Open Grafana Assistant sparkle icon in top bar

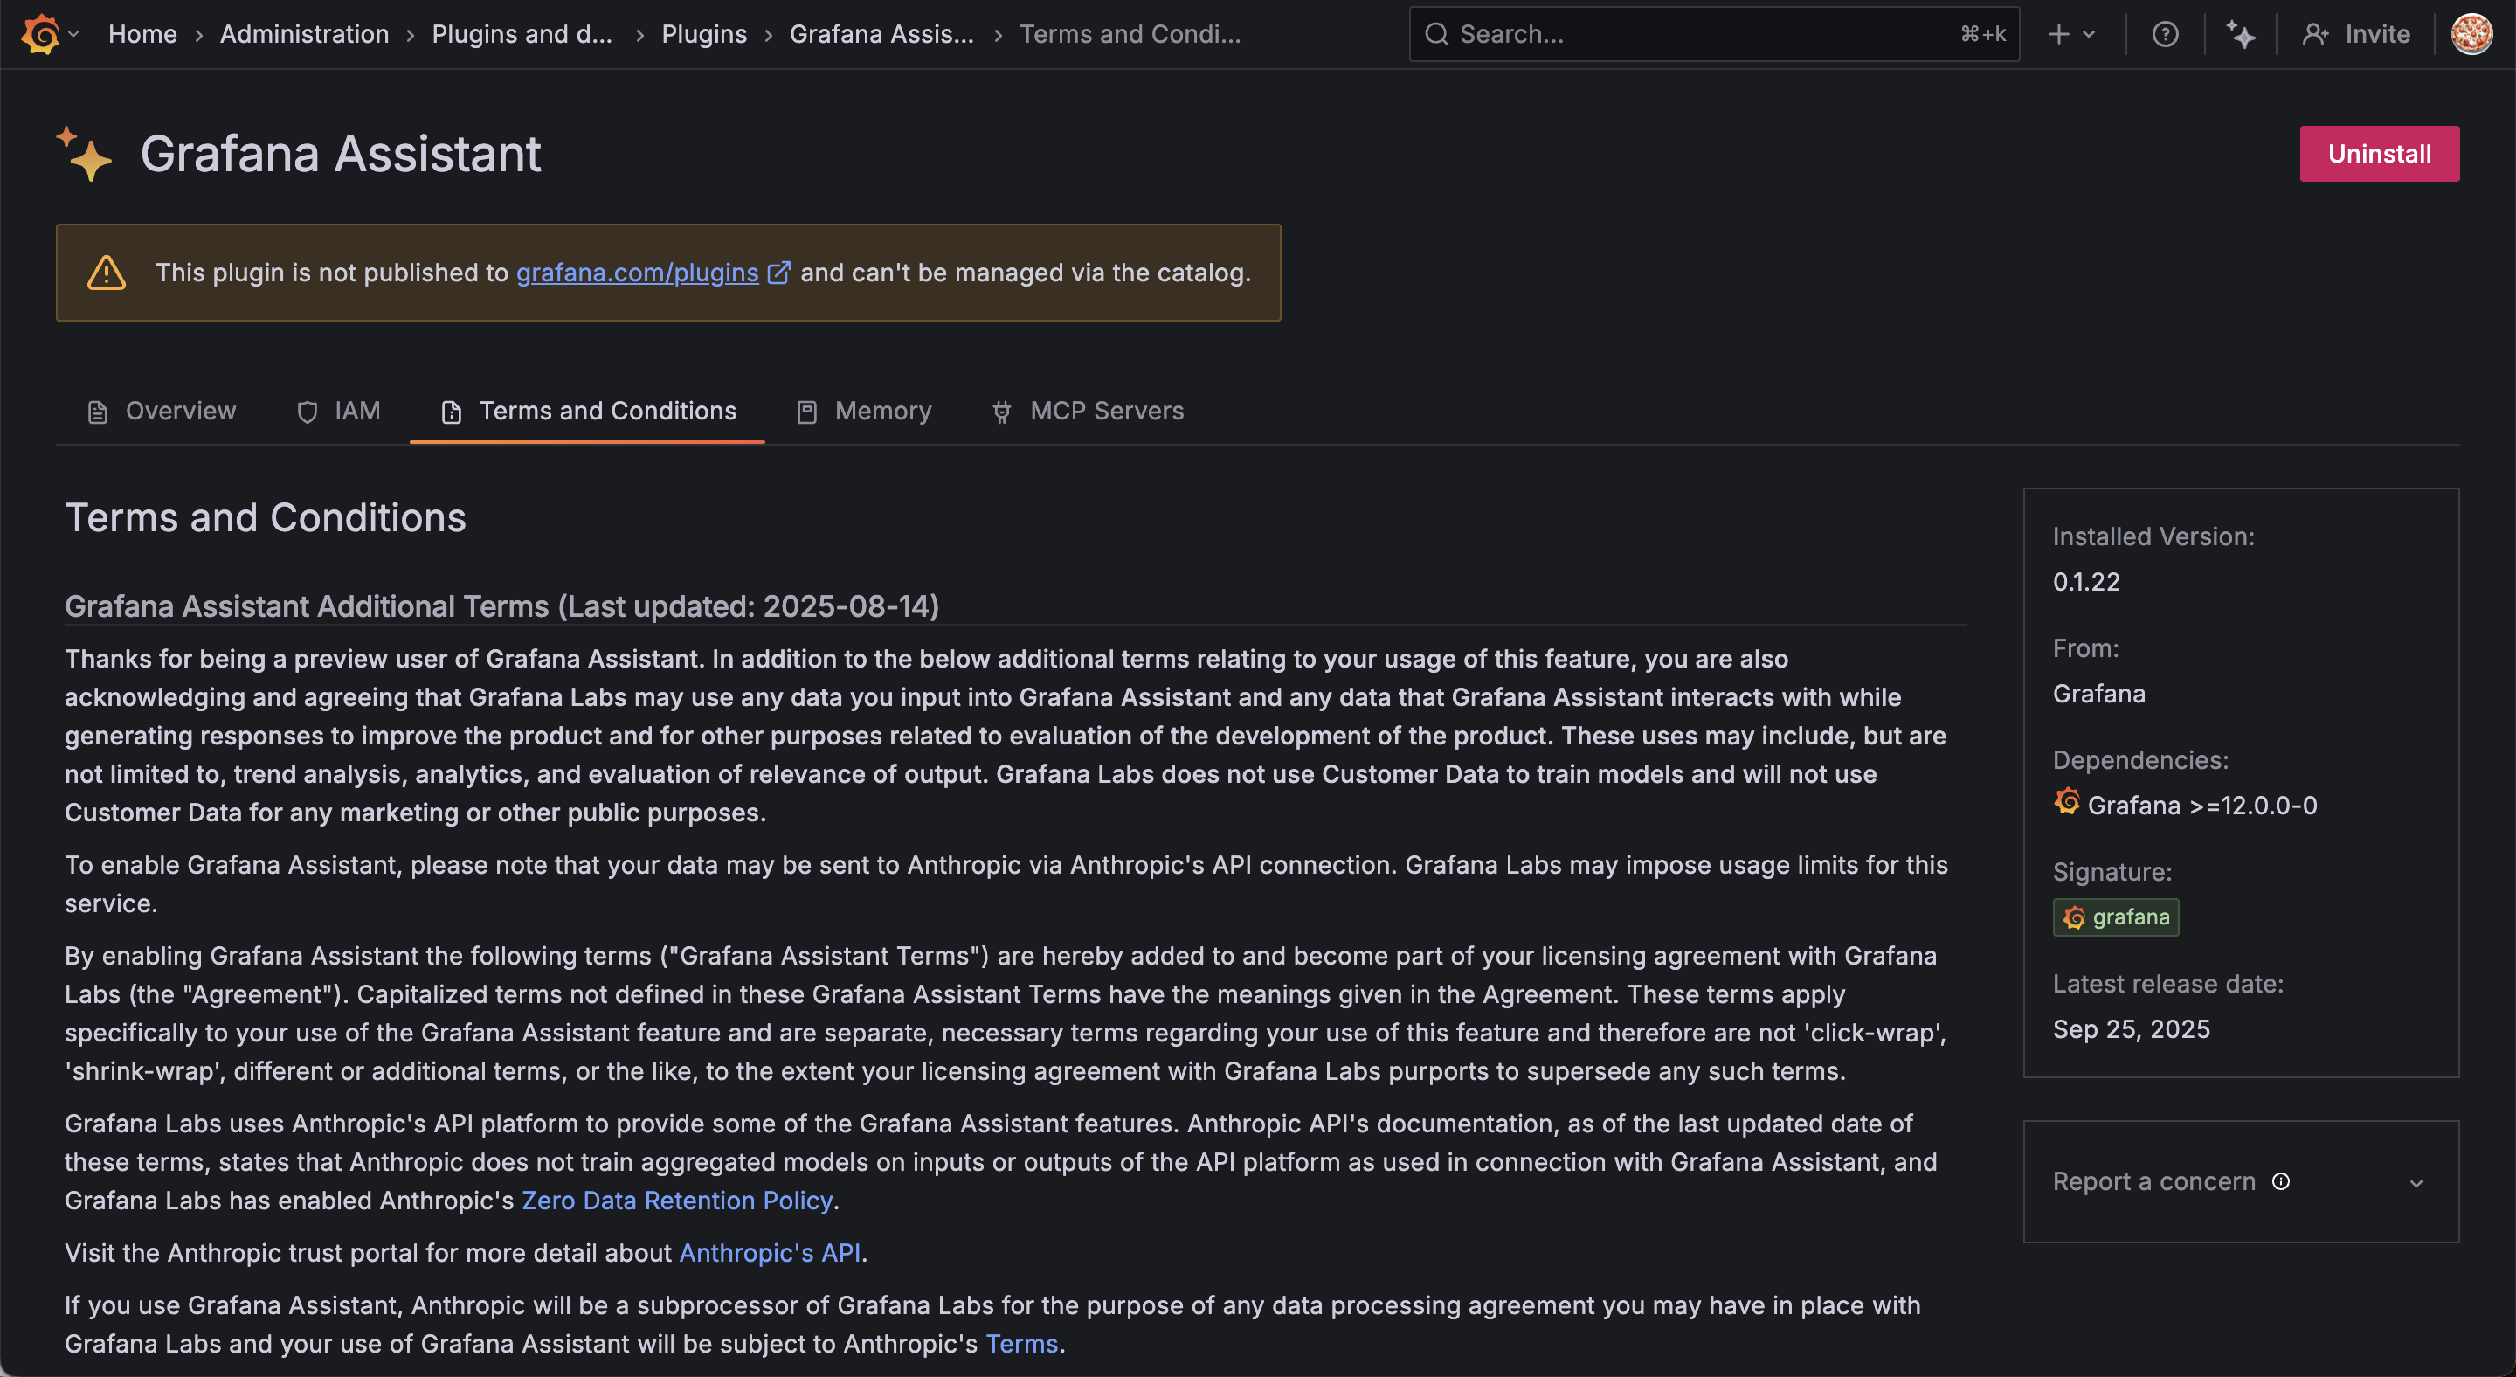pos(2241,34)
